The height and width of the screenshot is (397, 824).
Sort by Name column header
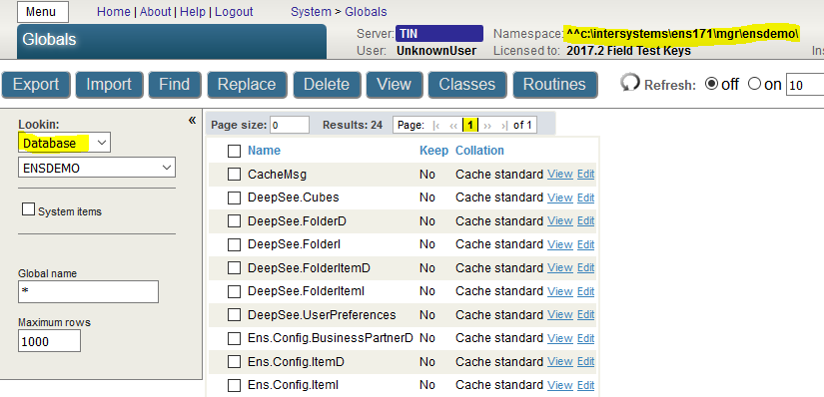pos(264,151)
